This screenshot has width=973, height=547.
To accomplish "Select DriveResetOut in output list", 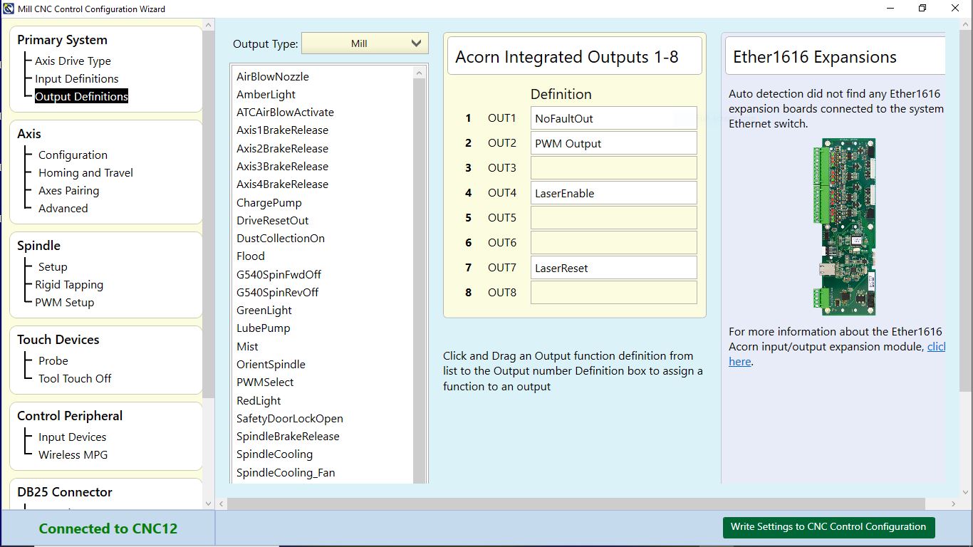I will pos(273,220).
